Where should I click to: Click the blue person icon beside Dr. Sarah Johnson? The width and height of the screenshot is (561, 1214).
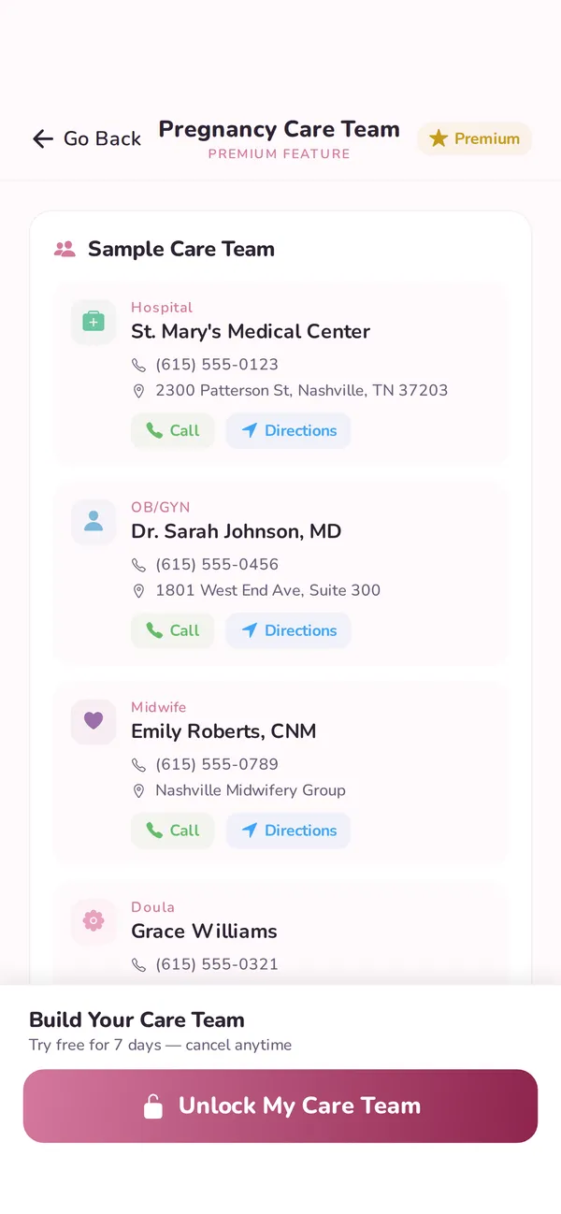(x=93, y=521)
